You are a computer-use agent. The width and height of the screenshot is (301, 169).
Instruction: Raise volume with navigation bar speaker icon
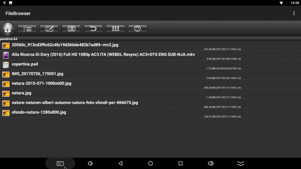(x=211, y=163)
